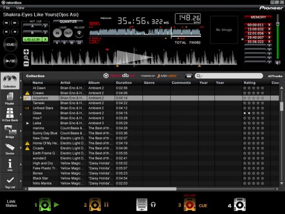Screen dimensions: 285x214
Task: Delete hot cue A with X
Action: pyautogui.click(x=45, y=26)
